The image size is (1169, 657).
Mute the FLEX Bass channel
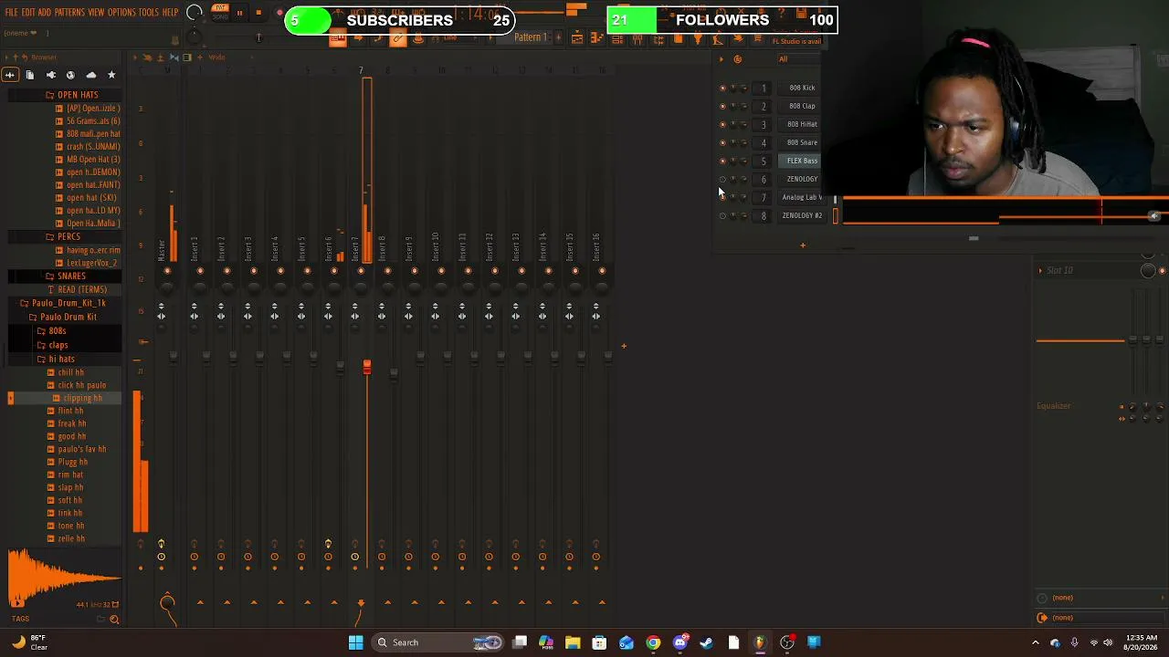722,162
